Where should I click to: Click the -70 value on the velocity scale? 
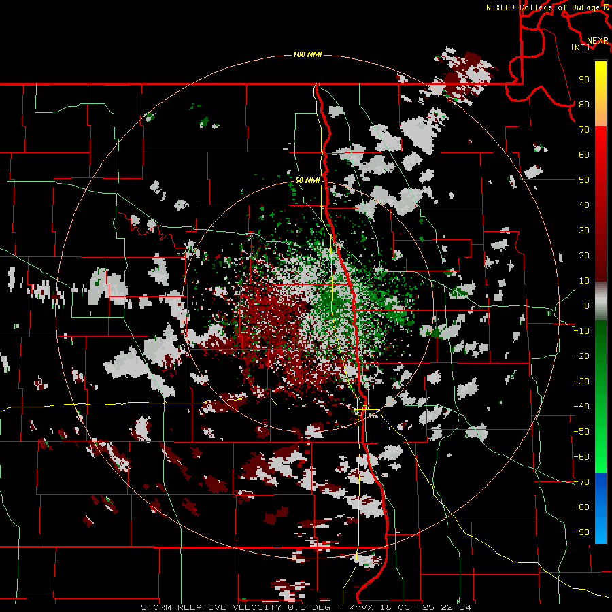(x=581, y=482)
